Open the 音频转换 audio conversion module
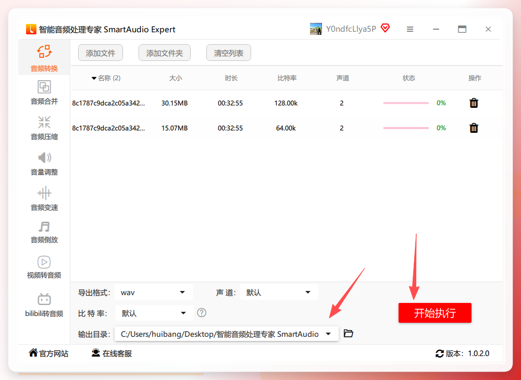521x380 pixels. coord(44,58)
